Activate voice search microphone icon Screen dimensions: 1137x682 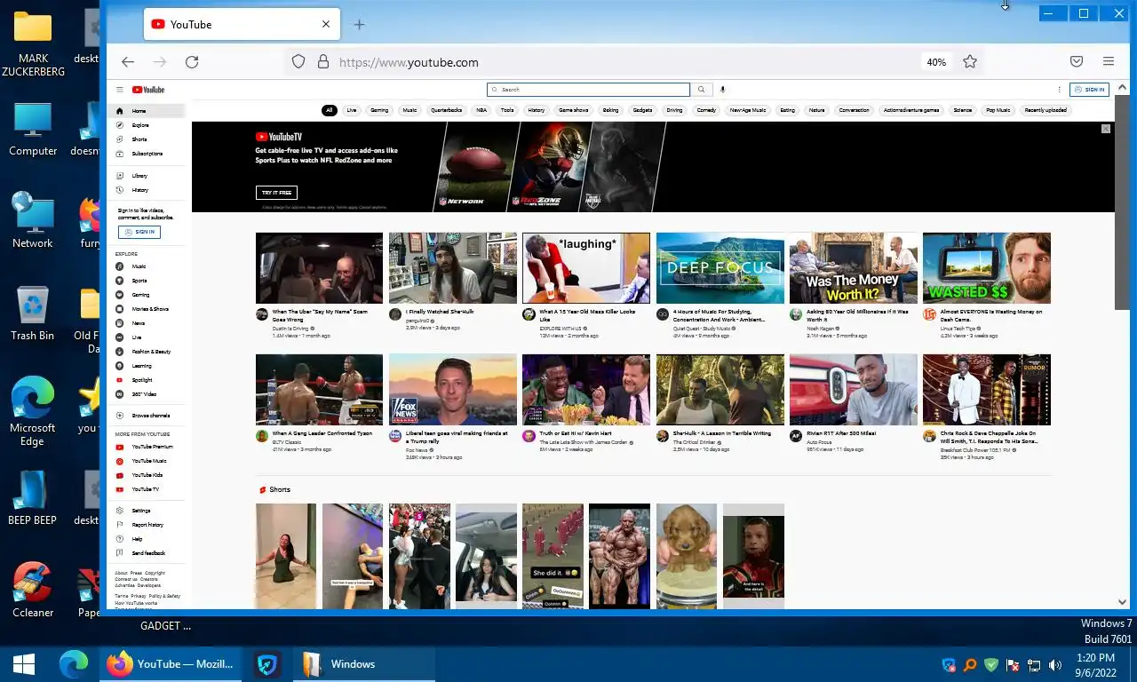pyautogui.click(x=722, y=90)
